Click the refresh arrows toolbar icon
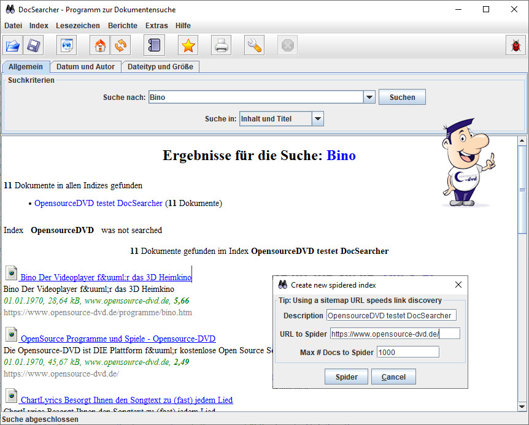The height and width of the screenshot is (425, 529). tap(120, 45)
